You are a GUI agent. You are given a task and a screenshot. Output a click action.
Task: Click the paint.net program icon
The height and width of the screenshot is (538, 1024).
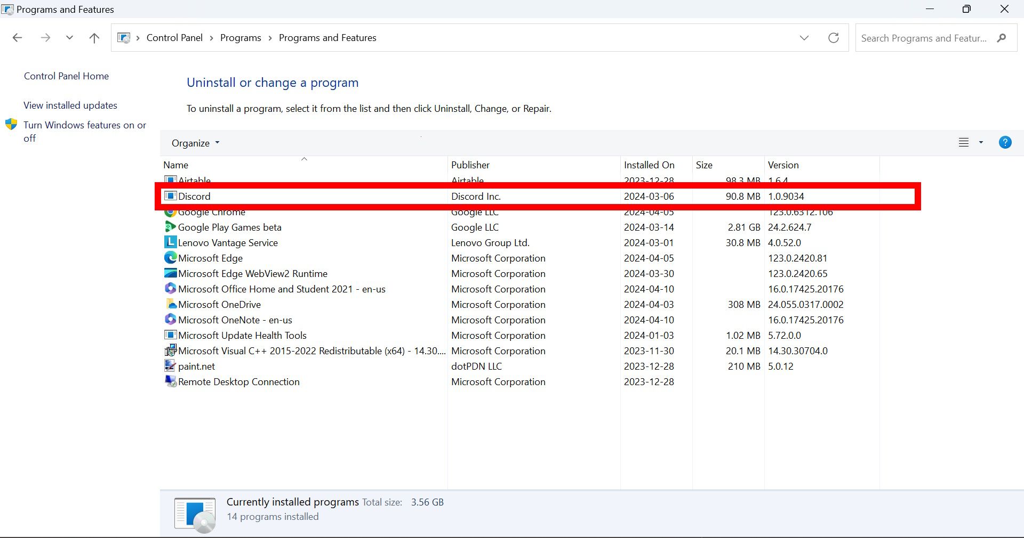coord(170,366)
